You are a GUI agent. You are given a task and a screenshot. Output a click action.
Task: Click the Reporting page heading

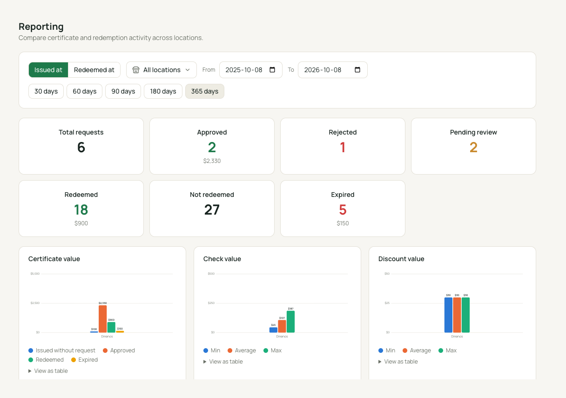41,27
